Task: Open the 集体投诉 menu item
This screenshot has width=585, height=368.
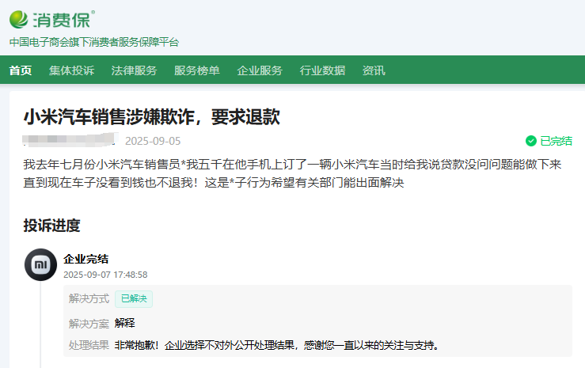Action: (x=71, y=70)
